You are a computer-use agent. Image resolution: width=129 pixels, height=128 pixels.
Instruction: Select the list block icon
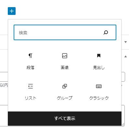point(31,86)
